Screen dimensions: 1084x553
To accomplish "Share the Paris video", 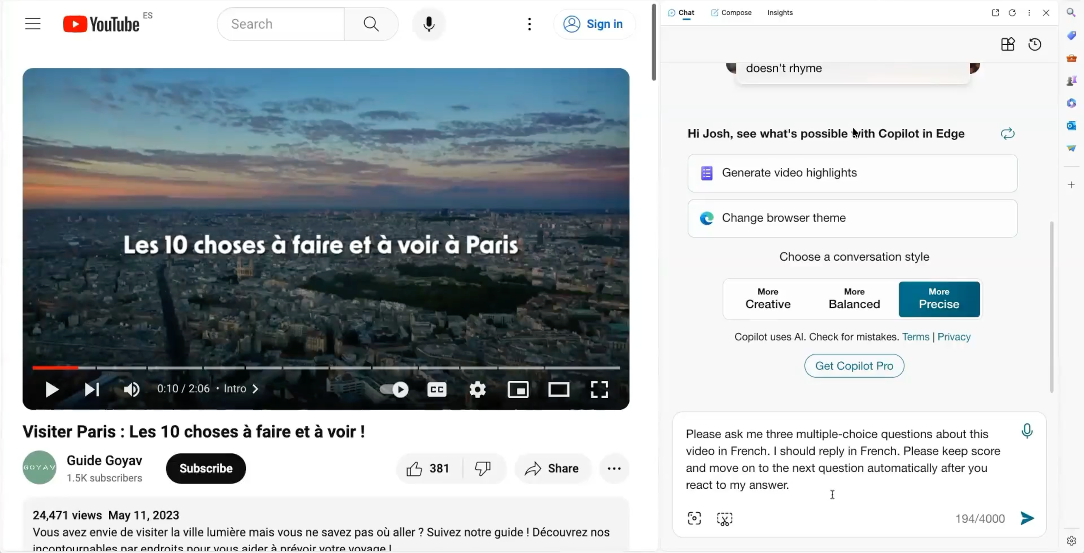I will (x=552, y=468).
